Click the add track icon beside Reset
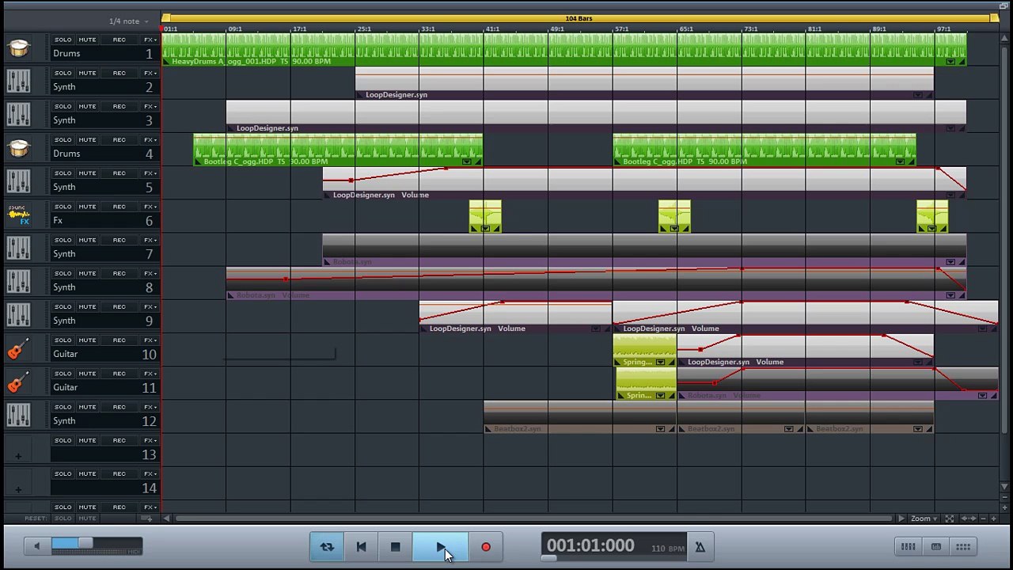Viewport: 1013px width, 570px height. click(x=146, y=519)
